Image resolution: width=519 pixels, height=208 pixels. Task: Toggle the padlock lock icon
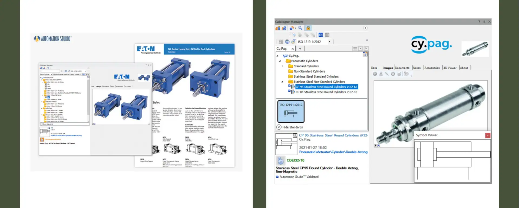click(x=308, y=28)
